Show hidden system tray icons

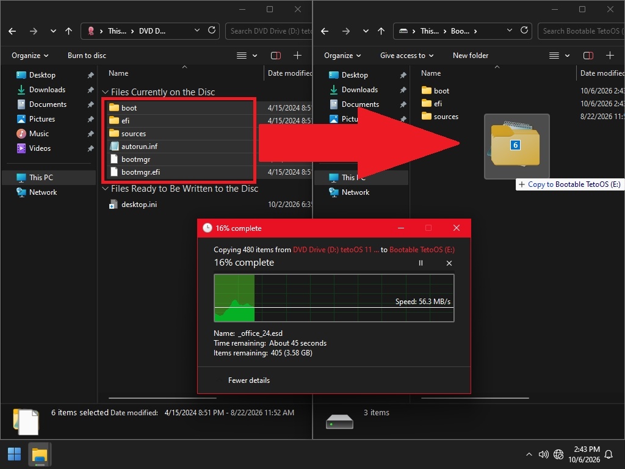[x=529, y=454]
